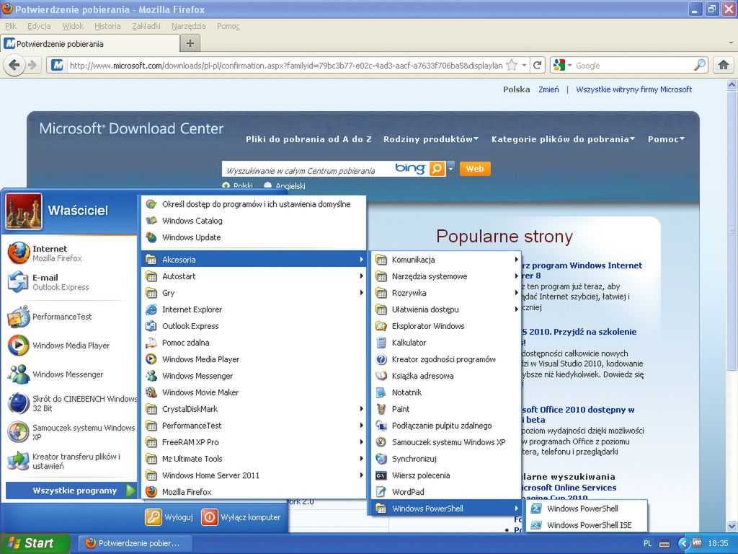
Task: Launch Internet Explorer from programs list
Action: click(x=254, y=309)
